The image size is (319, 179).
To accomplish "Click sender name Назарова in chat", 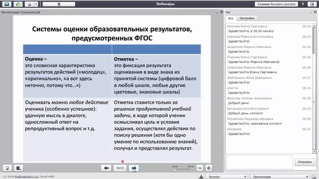I will tap(234, 129).
